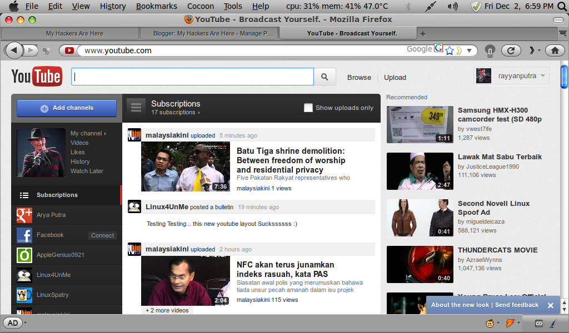Click the lightning bolt icon in the status bar

pyautogui.click(x=510, y=323)
